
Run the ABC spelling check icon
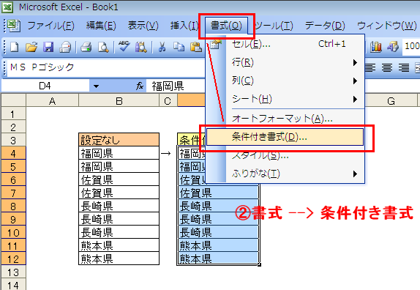pyautogui.click(x=124, y=47)
